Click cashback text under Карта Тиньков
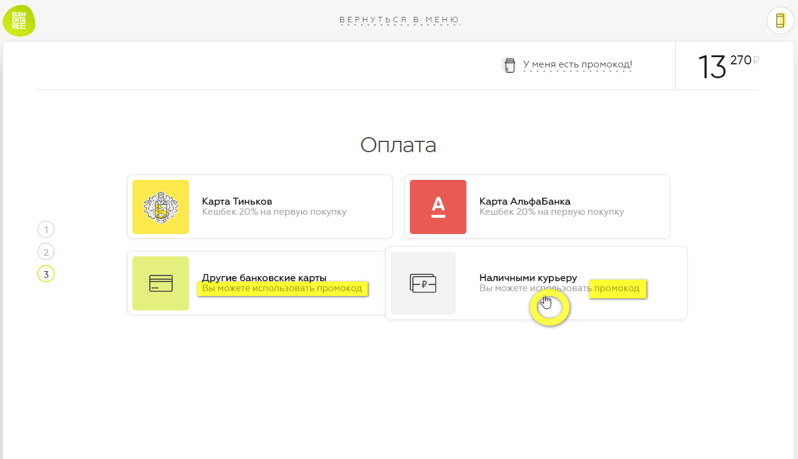Viewport: 798px width, 459px height. tap(274, 212)
